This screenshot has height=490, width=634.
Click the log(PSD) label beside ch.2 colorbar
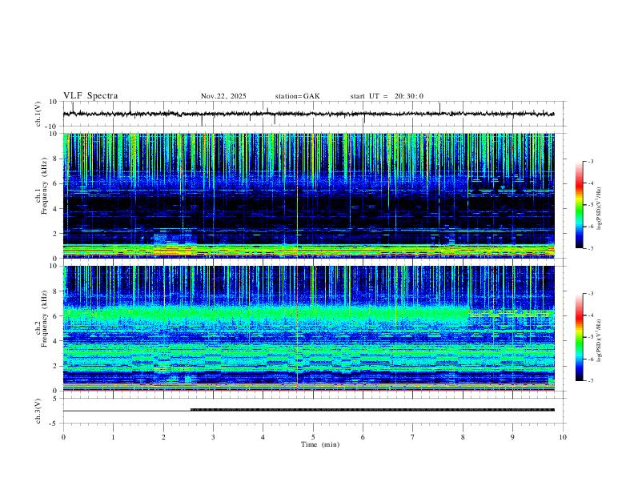[x=599, y=340]
